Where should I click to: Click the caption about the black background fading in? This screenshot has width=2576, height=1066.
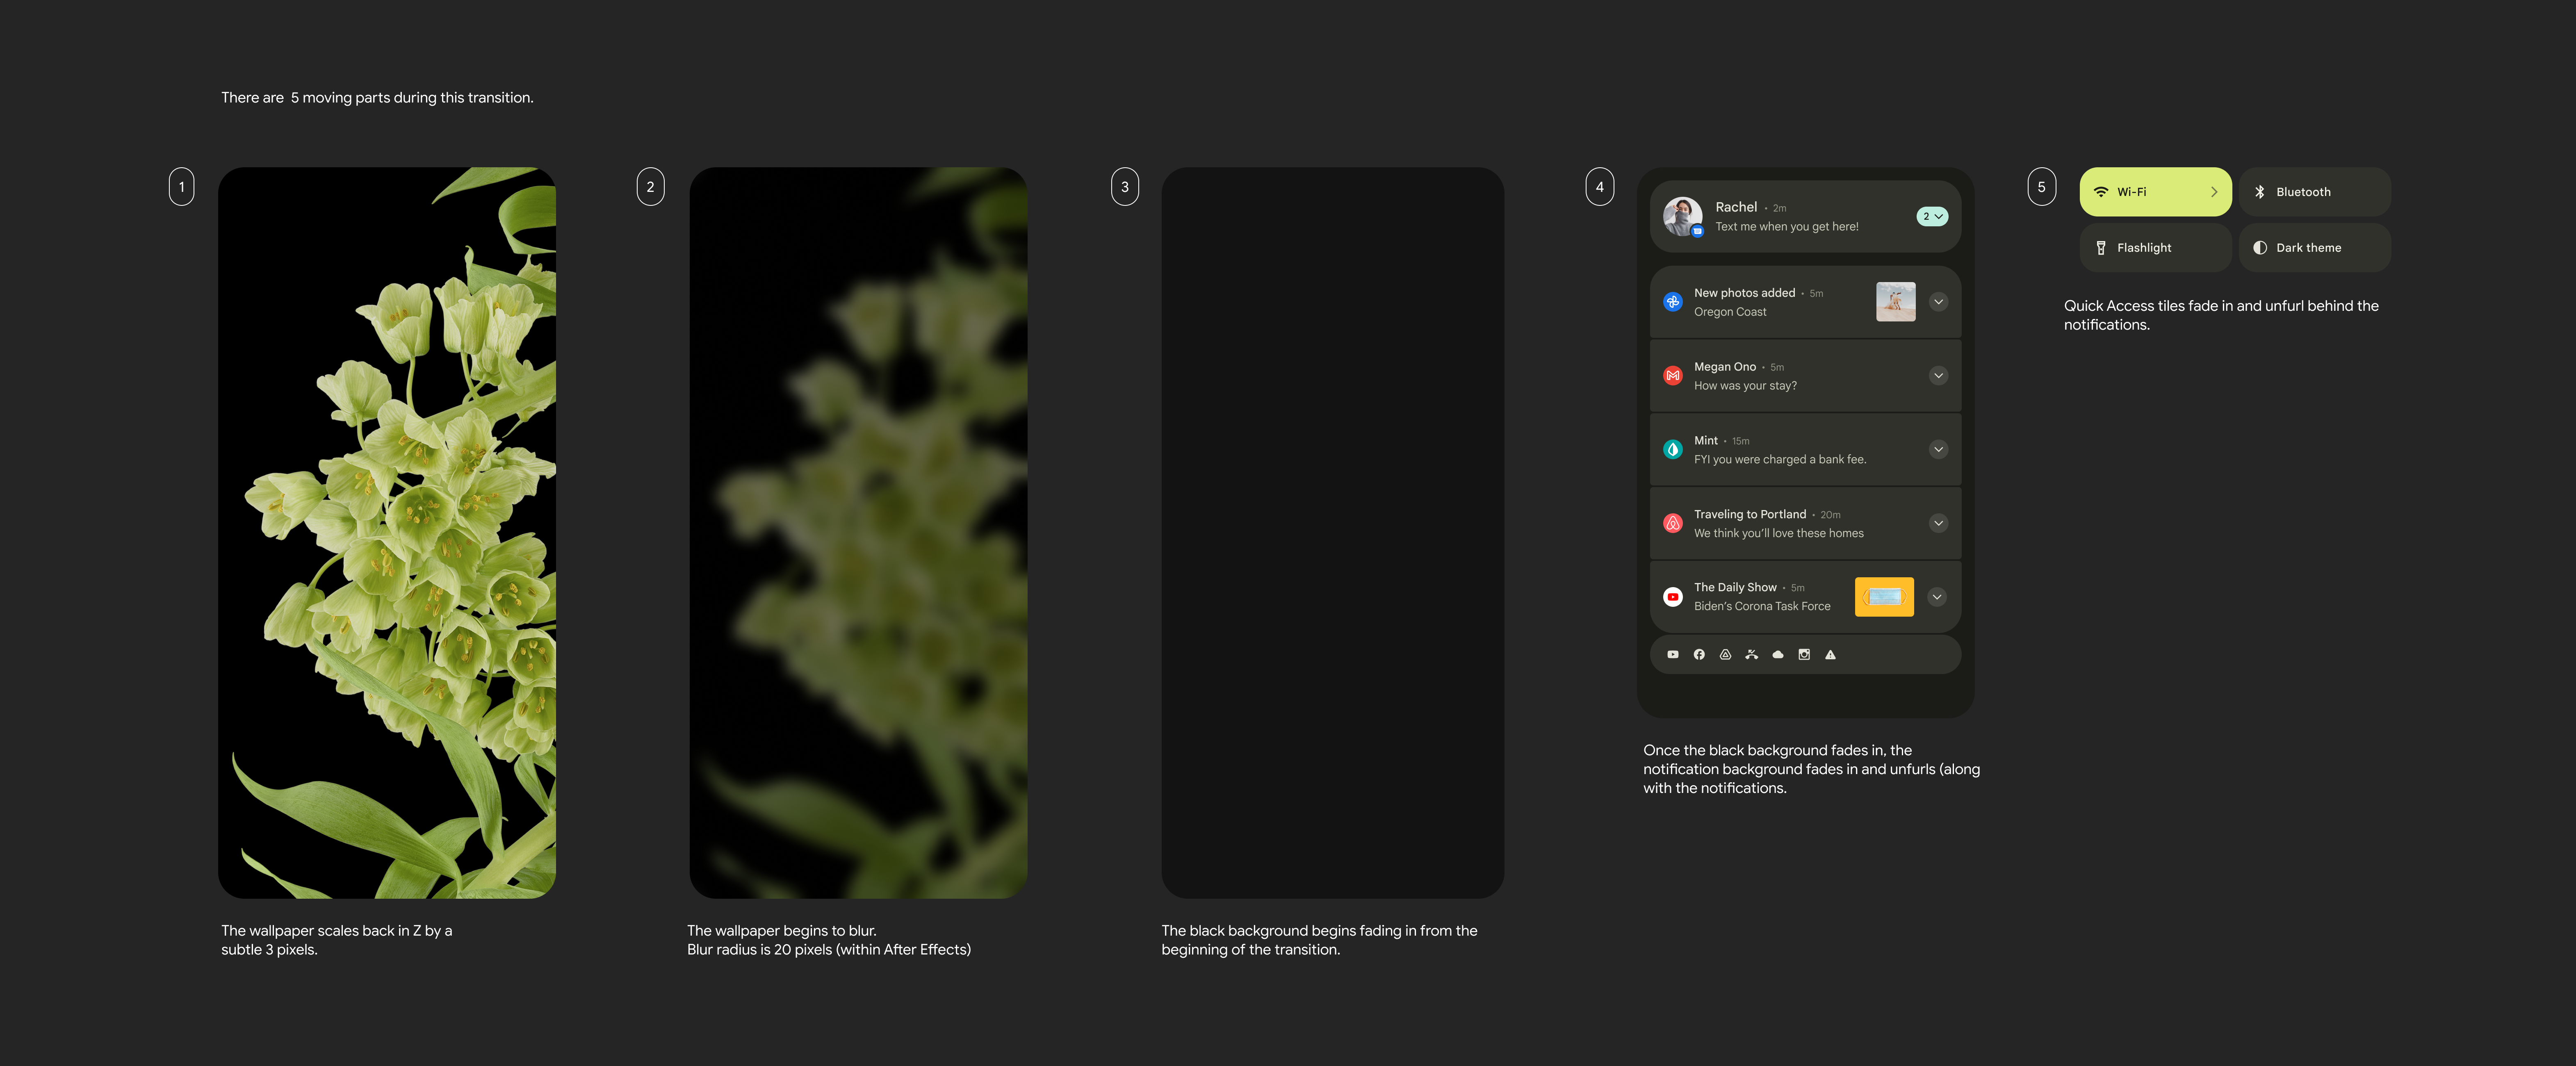coord(1319,940)
